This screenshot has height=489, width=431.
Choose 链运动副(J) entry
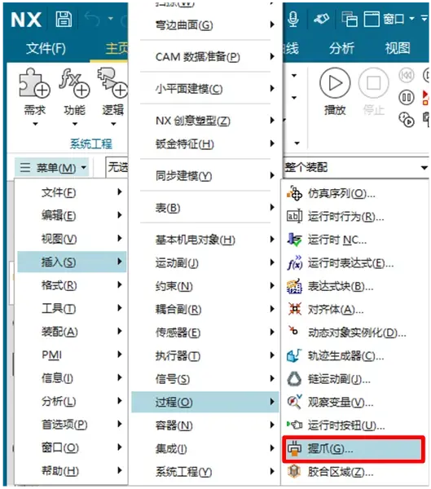[354, 379]
